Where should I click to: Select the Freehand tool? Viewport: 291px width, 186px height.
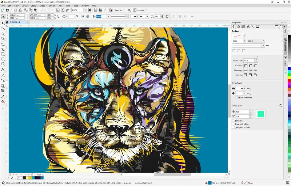3,45
